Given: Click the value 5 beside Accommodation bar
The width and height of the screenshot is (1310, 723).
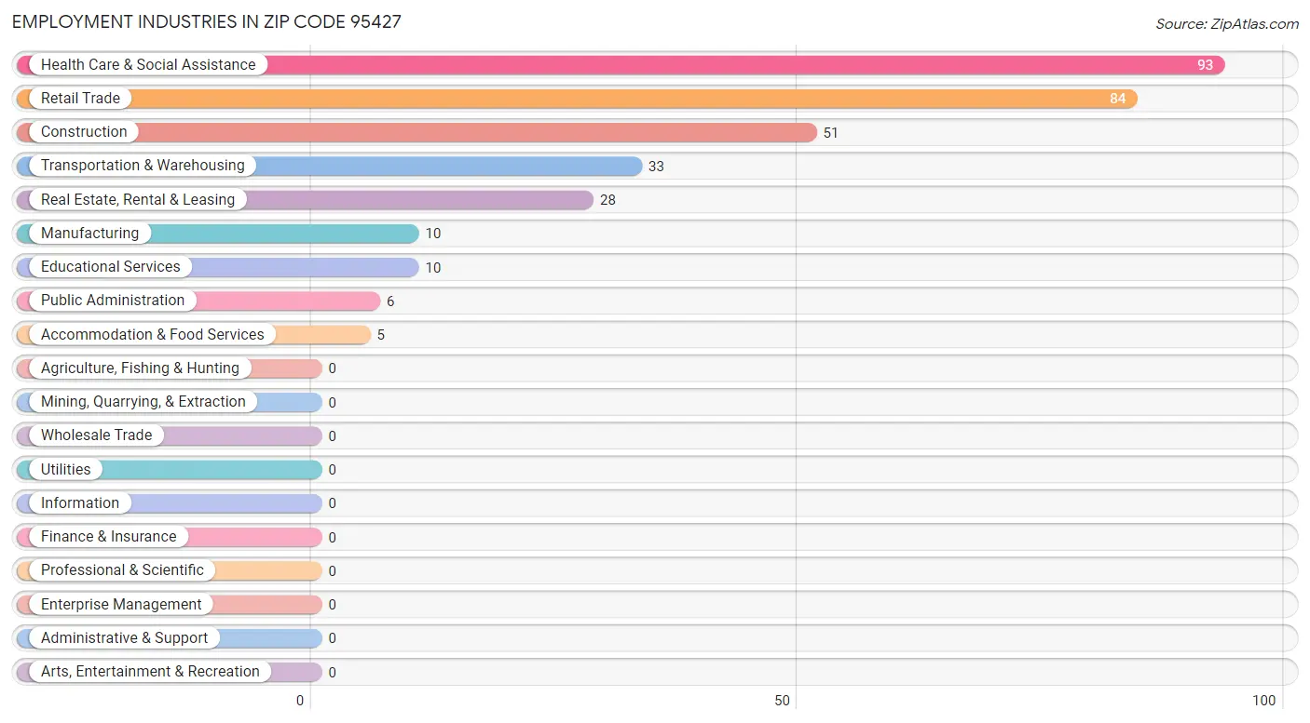Looking at the screenshot, I should point(380,335).
